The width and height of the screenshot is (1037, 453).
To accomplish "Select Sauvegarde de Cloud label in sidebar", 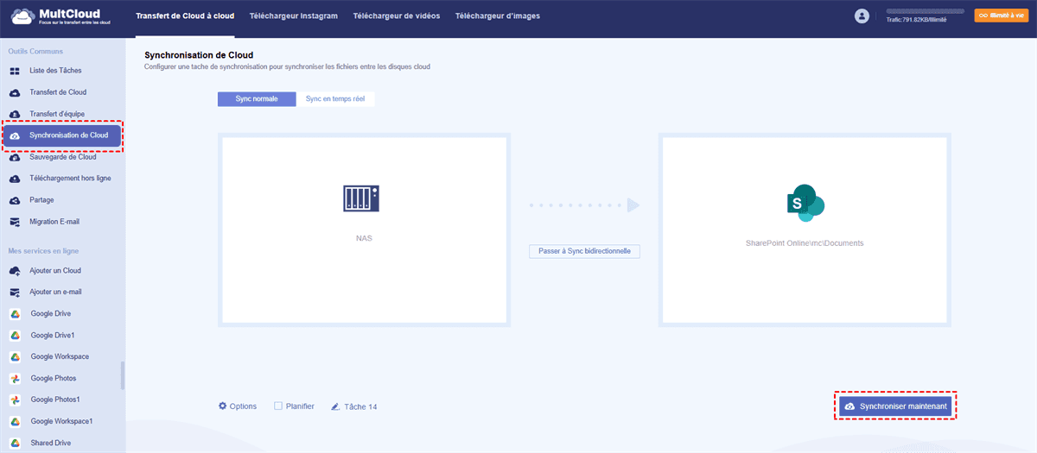I will 63,157.
